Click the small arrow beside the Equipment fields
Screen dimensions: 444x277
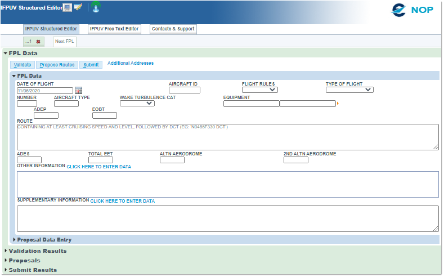coord(338,104)
